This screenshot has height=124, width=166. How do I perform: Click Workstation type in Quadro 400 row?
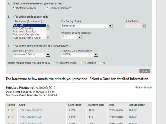116,117
